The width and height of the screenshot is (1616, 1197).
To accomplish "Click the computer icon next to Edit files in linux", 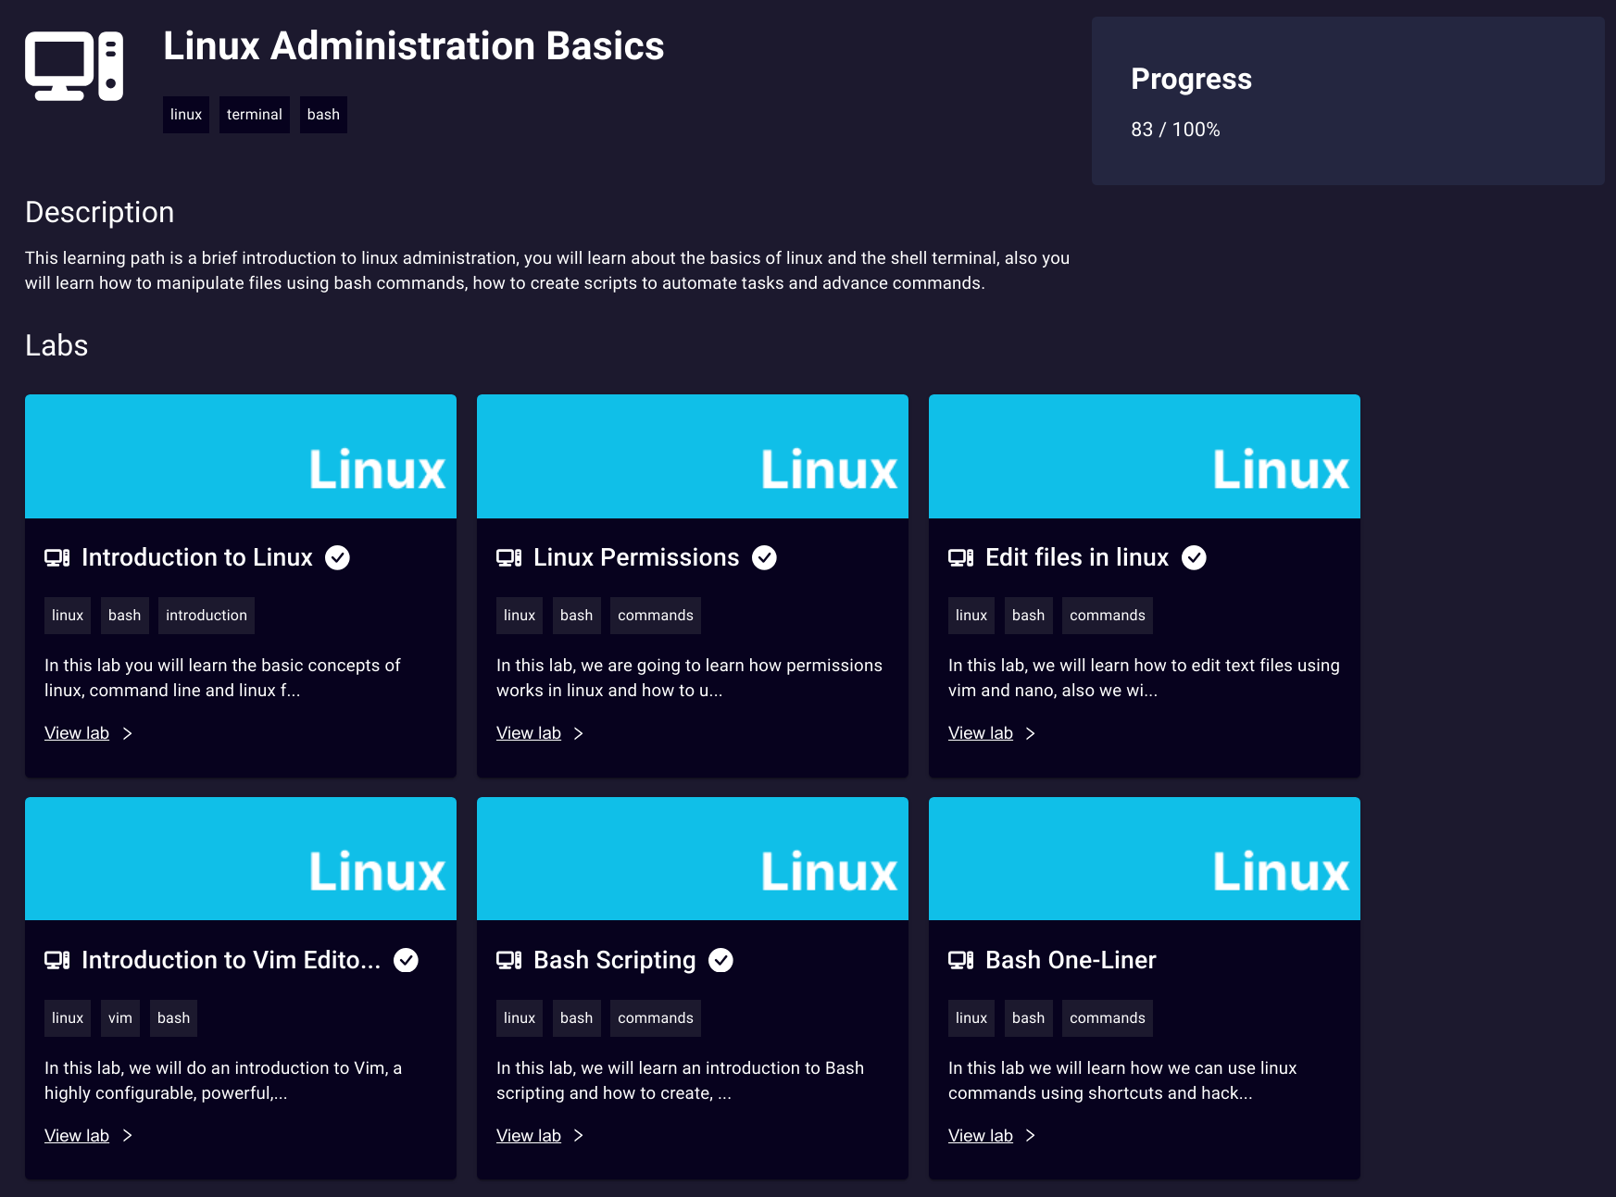I will tap(961, 557).
